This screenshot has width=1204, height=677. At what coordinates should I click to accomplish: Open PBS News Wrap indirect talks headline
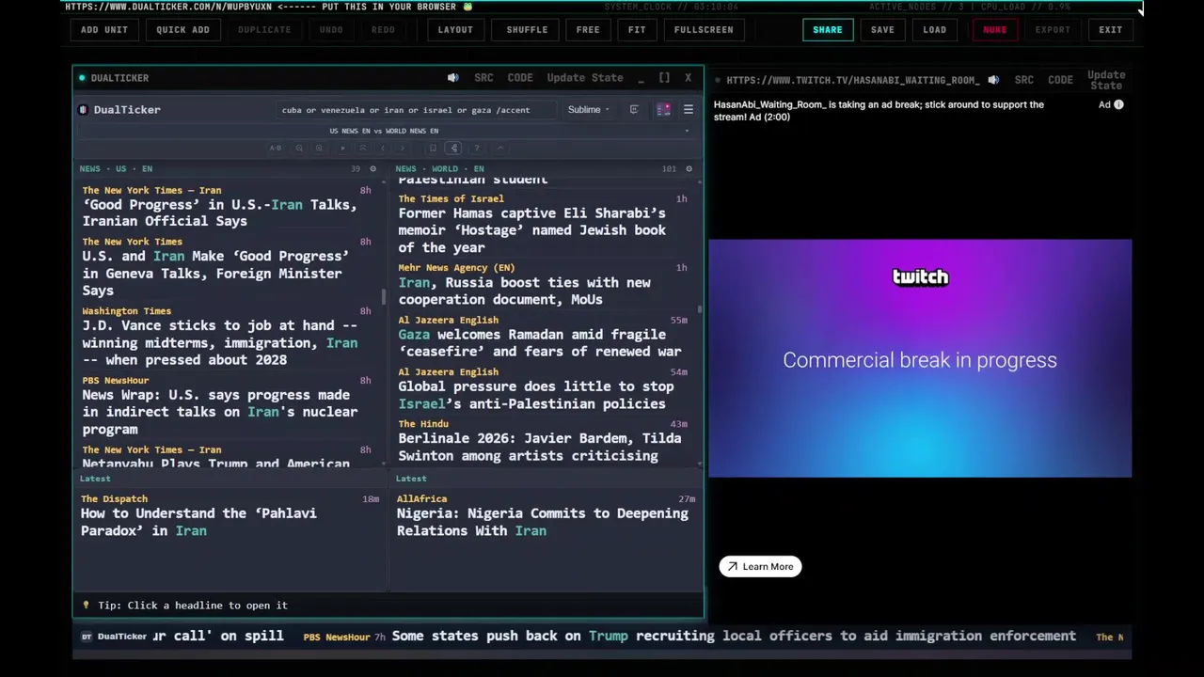pos(220,412)
